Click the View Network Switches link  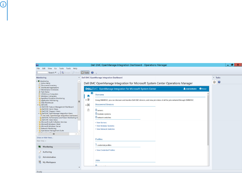tap(106, 129)
